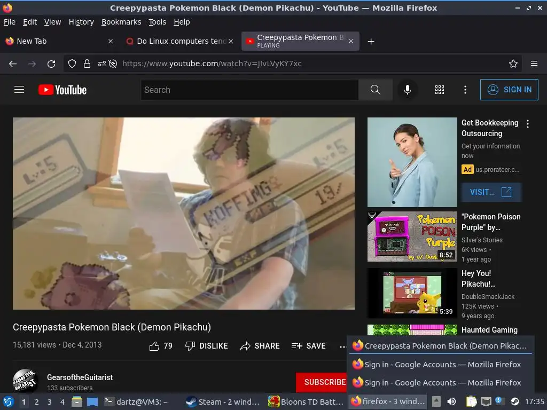Open the File menu
The height and width of the screenshot is (410, 547).
pos(10,22)
